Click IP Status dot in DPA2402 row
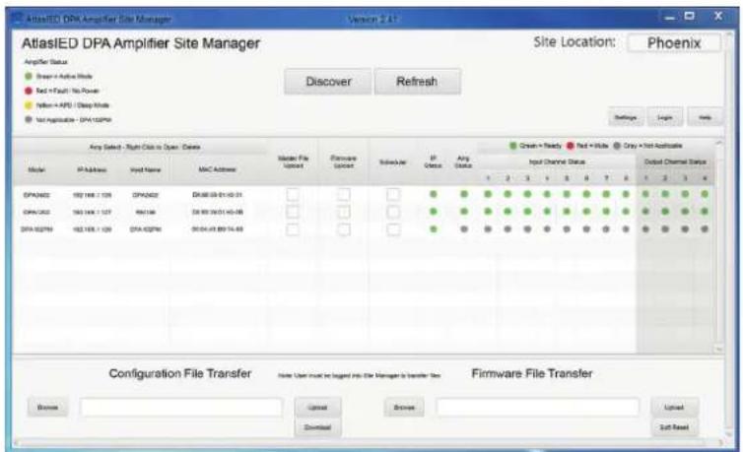Viewport: 743px width, 452px height. (434, 194)
